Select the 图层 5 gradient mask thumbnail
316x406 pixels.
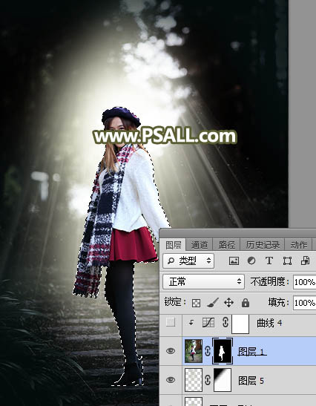(223, 380)
